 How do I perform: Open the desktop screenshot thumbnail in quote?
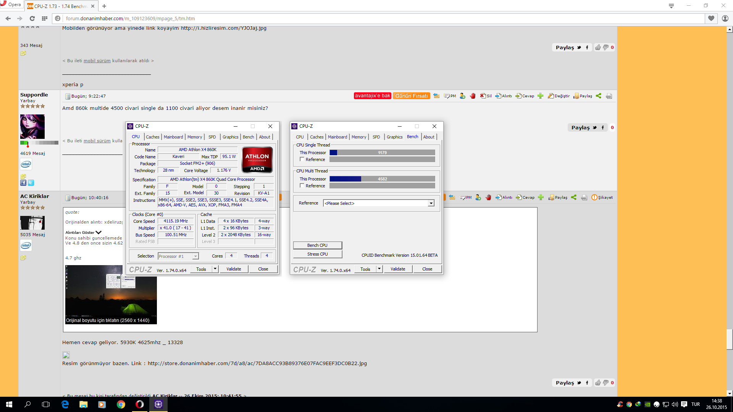point(111,295)
